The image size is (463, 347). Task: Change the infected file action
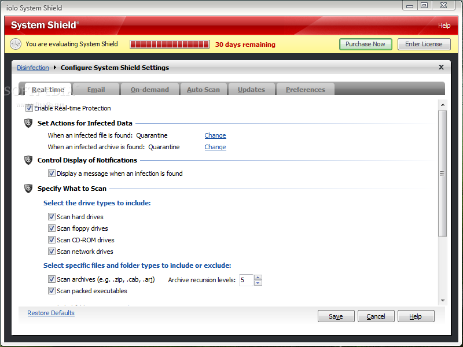click(215, 135)
